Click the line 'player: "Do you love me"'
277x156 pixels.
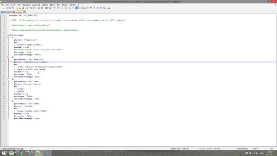point(28,84)
